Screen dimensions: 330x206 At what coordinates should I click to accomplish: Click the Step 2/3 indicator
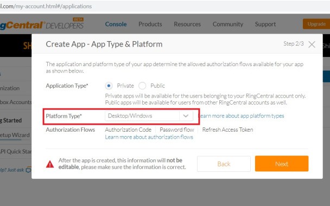pos(294,44)
